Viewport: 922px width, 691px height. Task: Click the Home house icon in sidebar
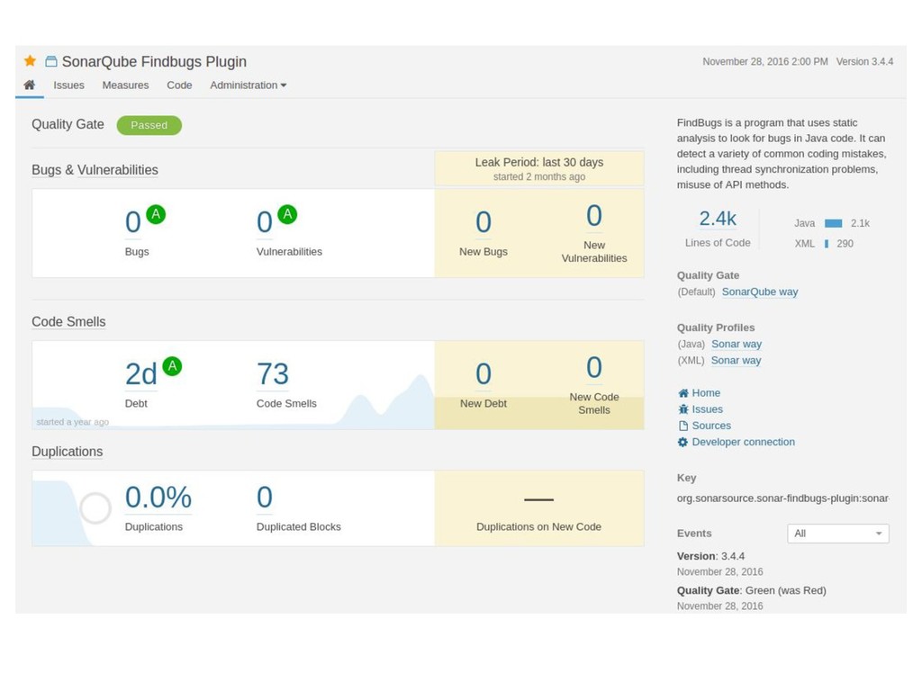[682, 393]
